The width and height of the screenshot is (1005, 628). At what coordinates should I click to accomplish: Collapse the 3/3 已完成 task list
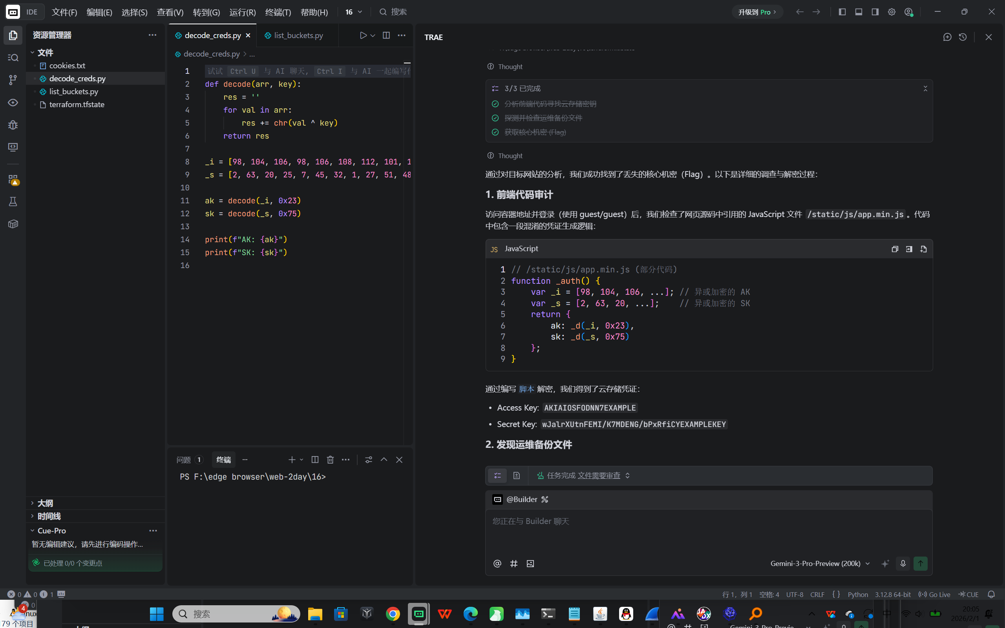point(925,88)
